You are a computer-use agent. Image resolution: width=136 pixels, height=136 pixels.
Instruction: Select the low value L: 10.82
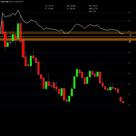coord(71,9)
